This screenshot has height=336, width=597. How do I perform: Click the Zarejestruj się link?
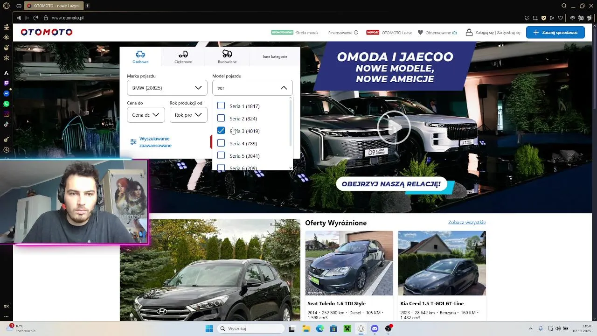pos(509,33)
